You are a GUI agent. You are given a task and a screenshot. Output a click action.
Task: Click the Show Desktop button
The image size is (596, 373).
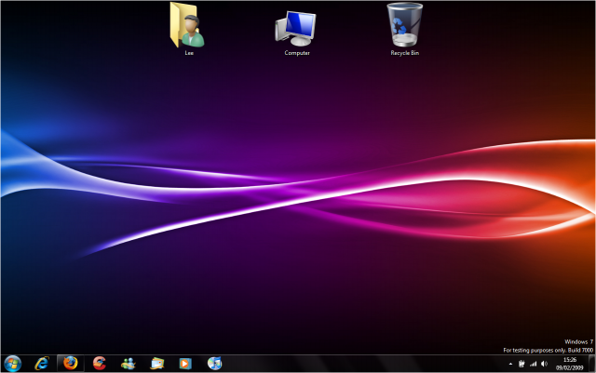pyautogui.click(x=592, y=364)
